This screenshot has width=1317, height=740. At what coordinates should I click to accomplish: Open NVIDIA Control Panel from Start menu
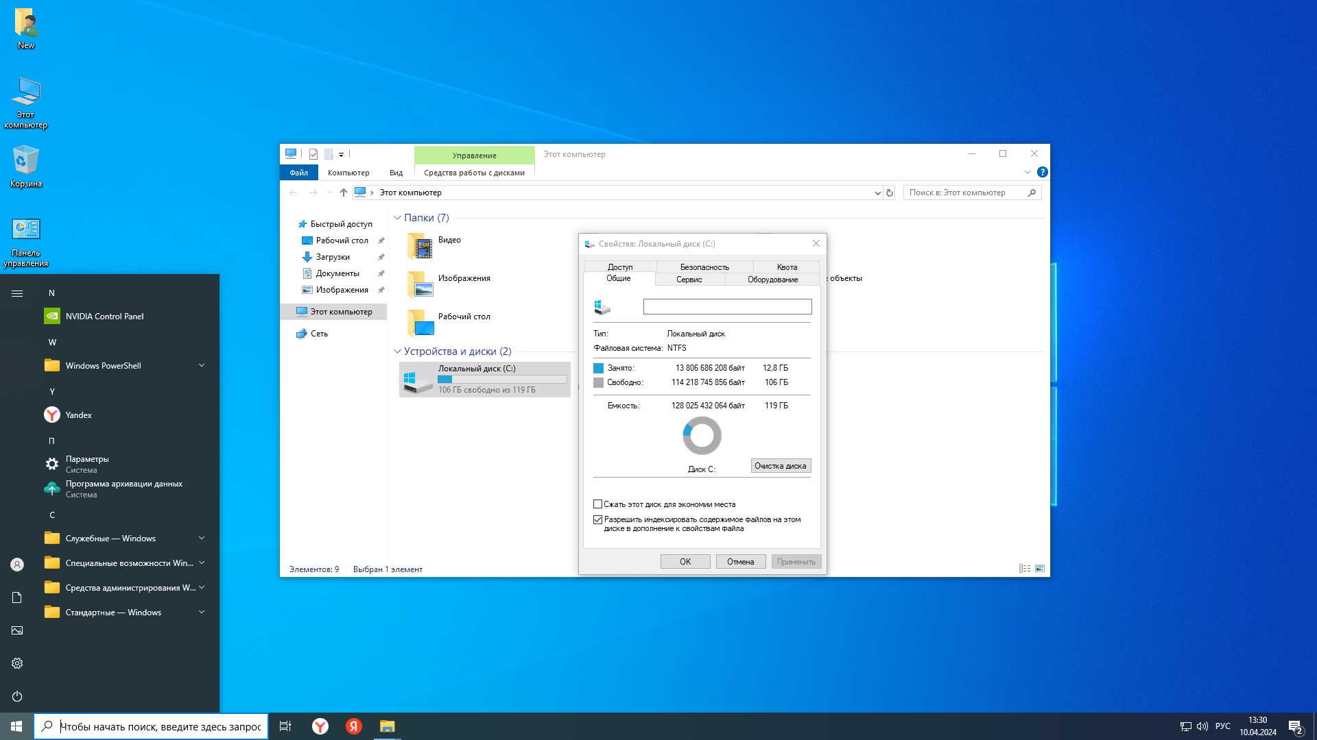click(104, 316)
